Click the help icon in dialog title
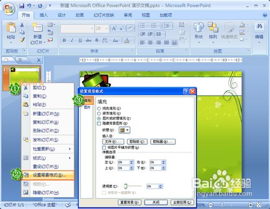The height and width of the screenshot is (209, 270). (186, 91)
